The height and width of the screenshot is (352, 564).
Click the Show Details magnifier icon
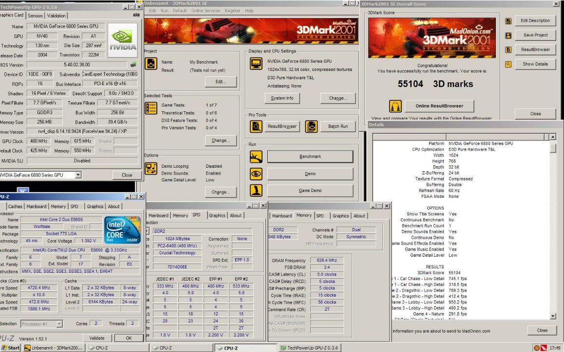(x=508, y=64)
